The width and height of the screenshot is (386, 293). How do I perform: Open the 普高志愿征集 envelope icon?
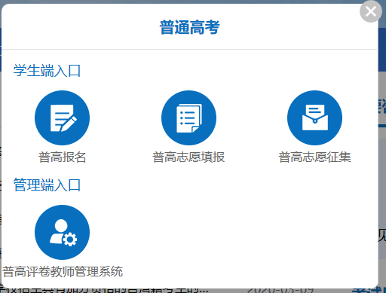tap(314, 118)
